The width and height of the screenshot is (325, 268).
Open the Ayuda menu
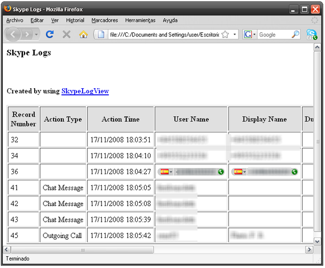click(x=170, y=20)
